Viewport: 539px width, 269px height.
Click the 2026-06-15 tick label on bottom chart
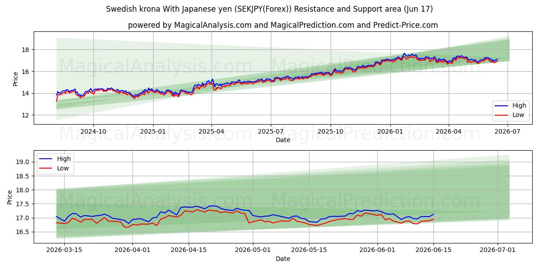433,250
